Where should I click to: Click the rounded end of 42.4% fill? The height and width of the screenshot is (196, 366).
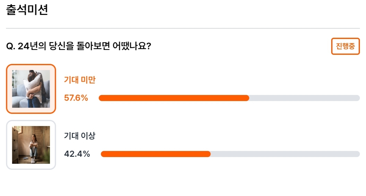[208, 154]
